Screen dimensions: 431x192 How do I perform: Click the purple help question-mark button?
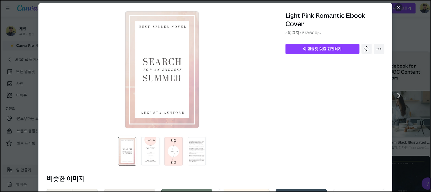(426, 184)
